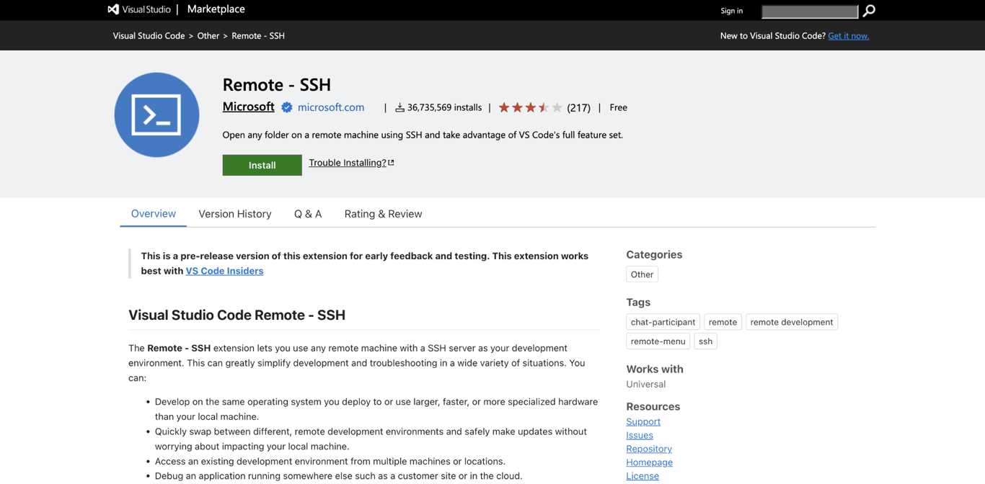
Task: Click Sign in
Action: click(x=731, y=11)
